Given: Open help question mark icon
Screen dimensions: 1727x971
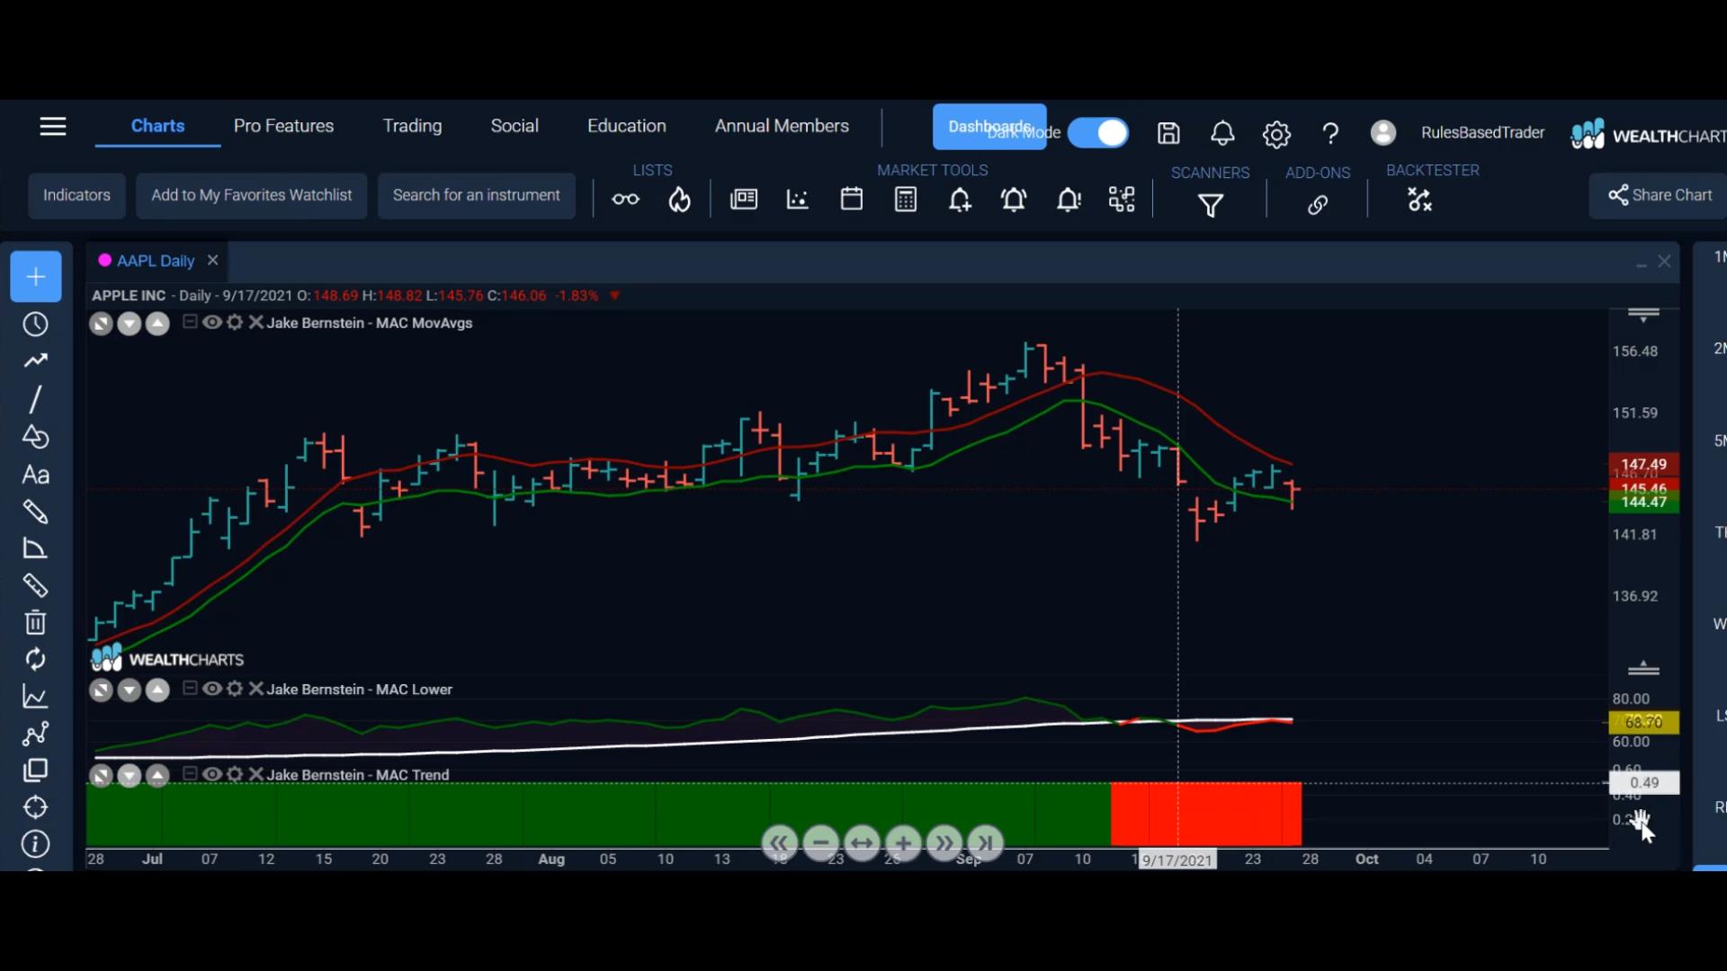Looking at the screenshot, I should coord(1330,134).
